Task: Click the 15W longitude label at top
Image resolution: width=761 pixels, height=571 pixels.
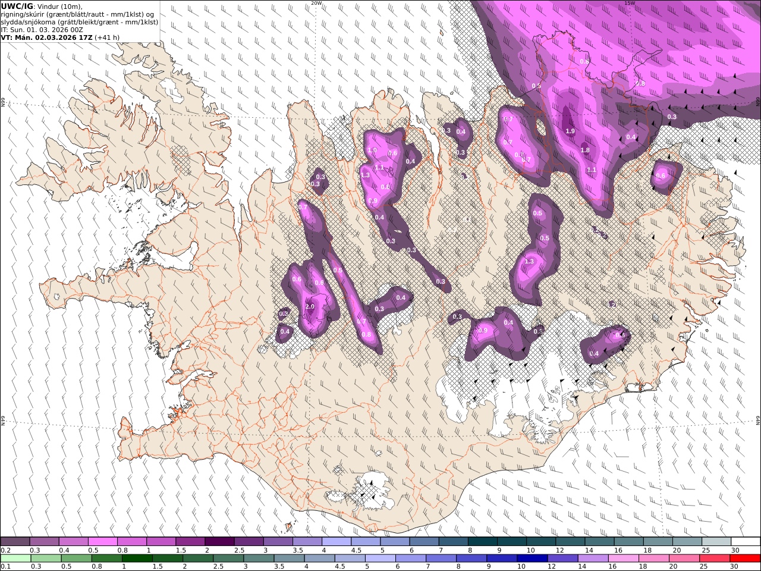Action: click(x=630, y=3)
